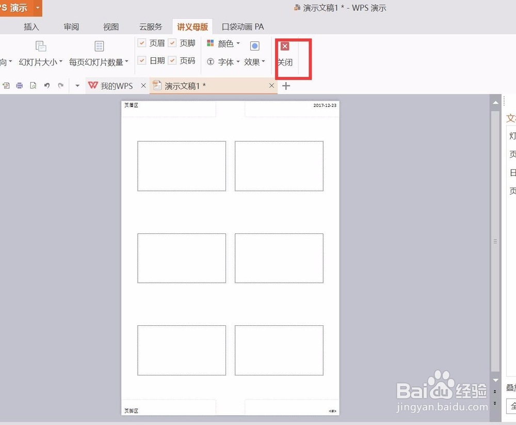Click the vertical scrollbar down arrow
The width and height of the screenshot is (516, 425).
tap(495, 380)
